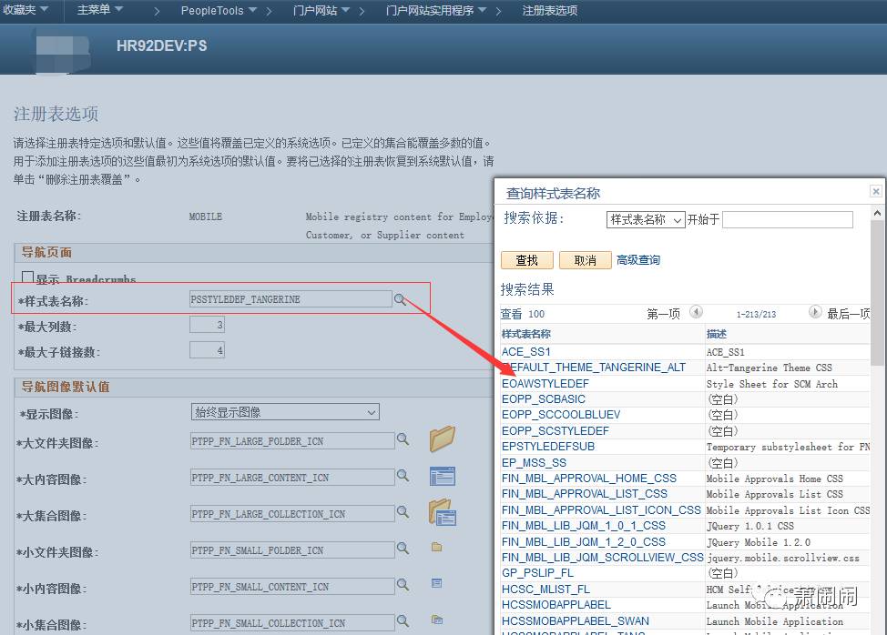Click the 最大列数 input field

pyautogui.click(x=207, y=325)
